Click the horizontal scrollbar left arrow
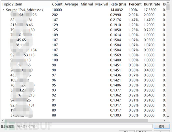Image resolution: width=172 pixels, height=132 pixels. click(x=3, y=120)
